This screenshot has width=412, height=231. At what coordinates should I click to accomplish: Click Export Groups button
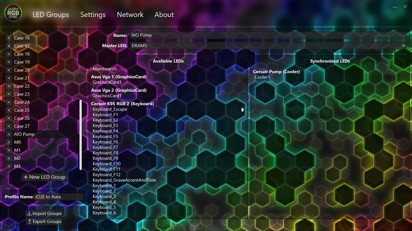(44, 221)
